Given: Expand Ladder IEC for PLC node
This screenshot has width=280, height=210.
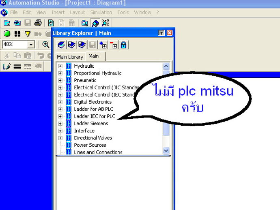Looking at the screenshot, I should 60,116.
